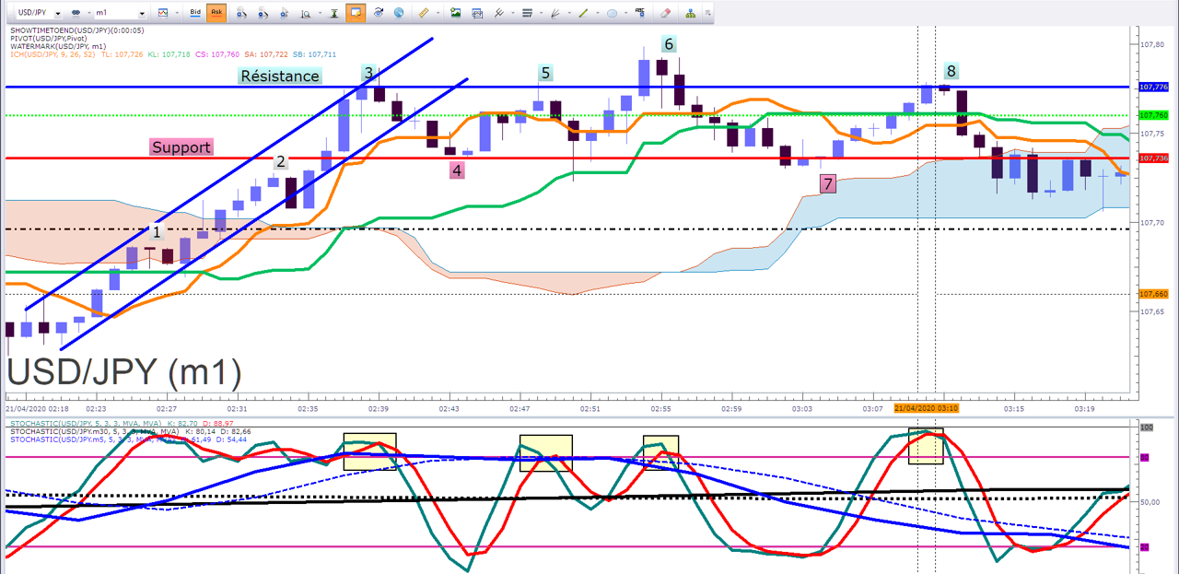Select the Support chart label

click(x=181, y=147)
